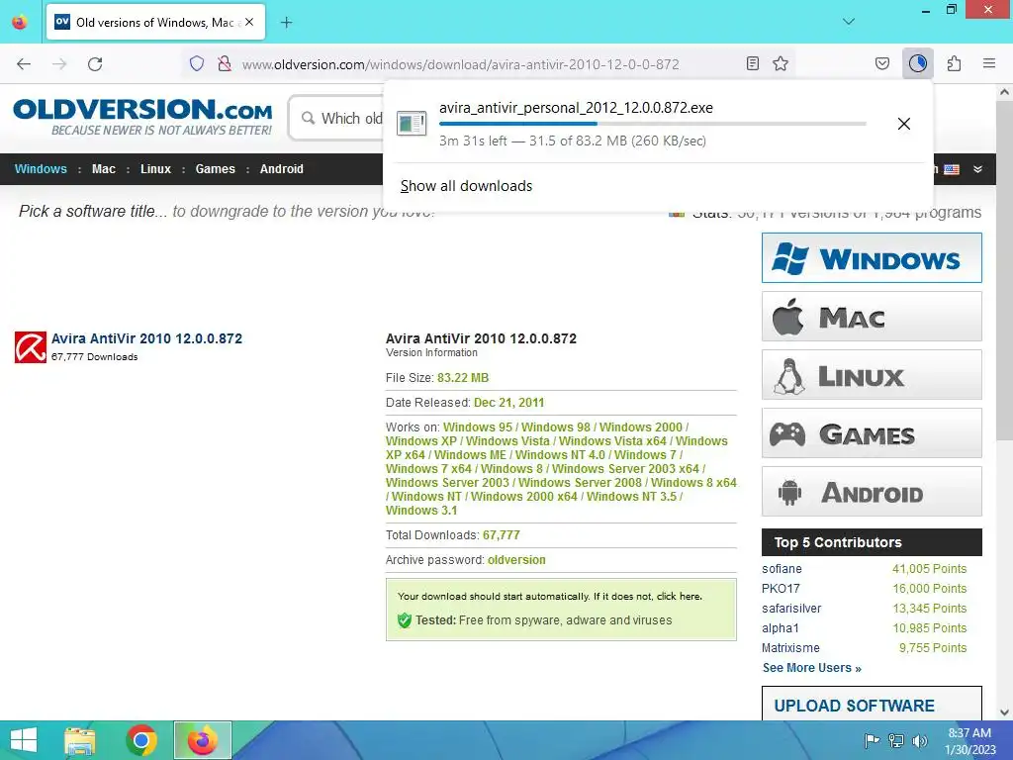The width and height of the screenshot is (1013, 760).
Task: Click the downloads progress toolbar icon
Action: (917, 63)
